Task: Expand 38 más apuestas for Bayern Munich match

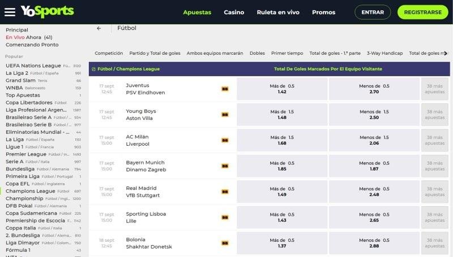Action: pos(434,166)
